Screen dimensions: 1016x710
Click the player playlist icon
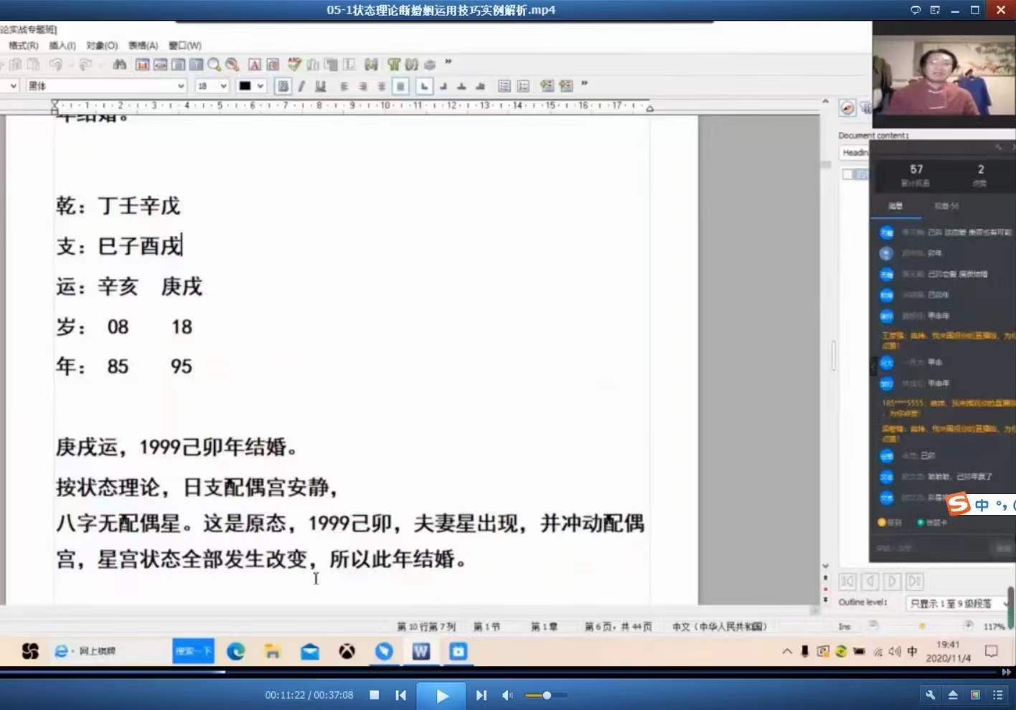click(997, 695)
